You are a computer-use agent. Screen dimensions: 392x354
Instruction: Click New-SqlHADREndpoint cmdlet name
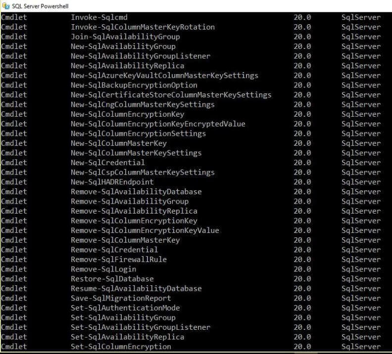tap(112, 182)
